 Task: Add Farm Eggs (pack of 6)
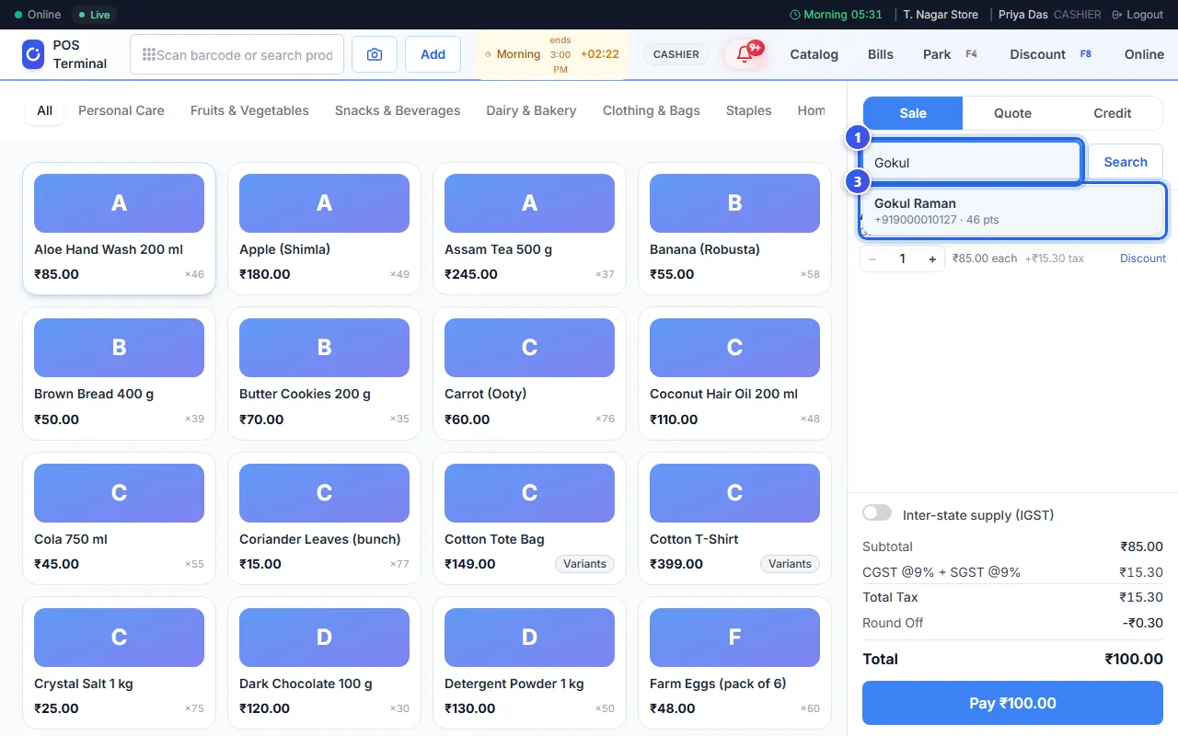734,663
